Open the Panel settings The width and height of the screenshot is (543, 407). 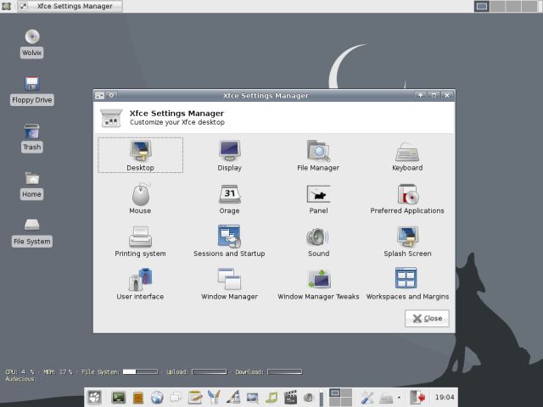tap(318, 197)
